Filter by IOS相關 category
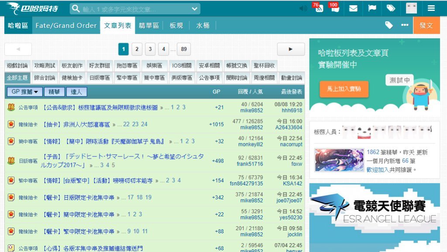 (x=182, y=66)
